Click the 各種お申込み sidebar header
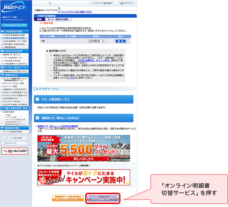This screenshot has height=207, width=228. (x=14, y=75)
